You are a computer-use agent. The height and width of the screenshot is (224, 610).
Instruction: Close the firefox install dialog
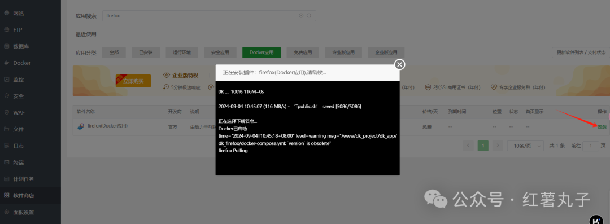(x=399, y=64)
